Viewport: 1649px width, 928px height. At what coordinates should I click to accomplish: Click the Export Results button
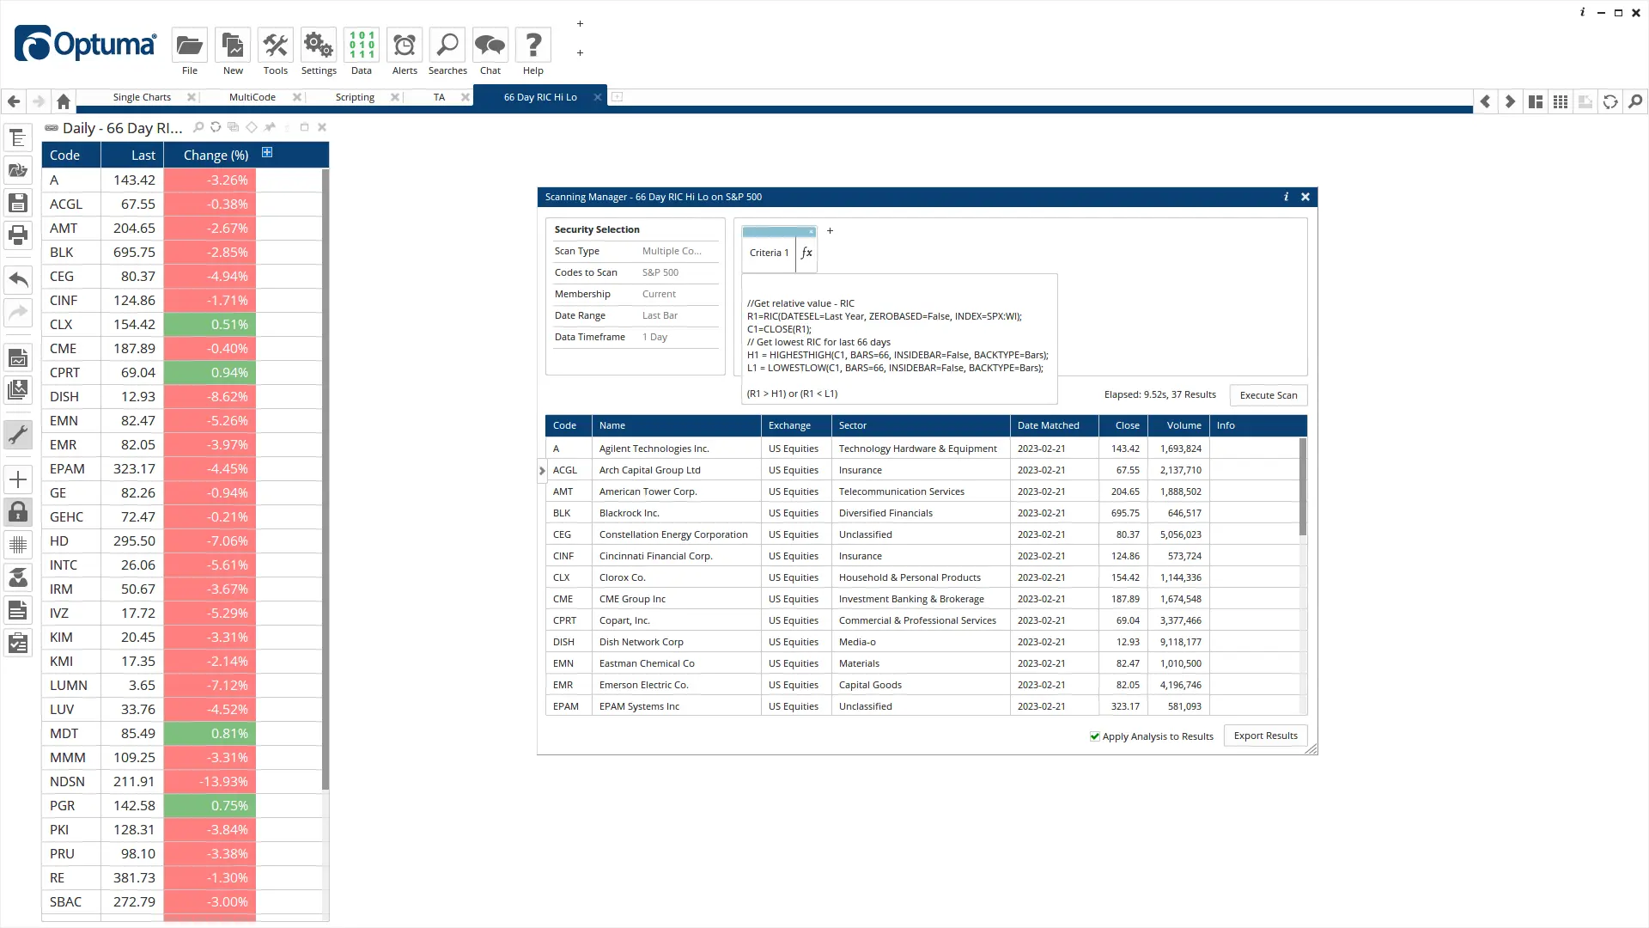tap(1266, 736)
